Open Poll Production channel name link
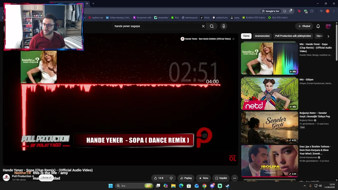 [x=22, y=176]
